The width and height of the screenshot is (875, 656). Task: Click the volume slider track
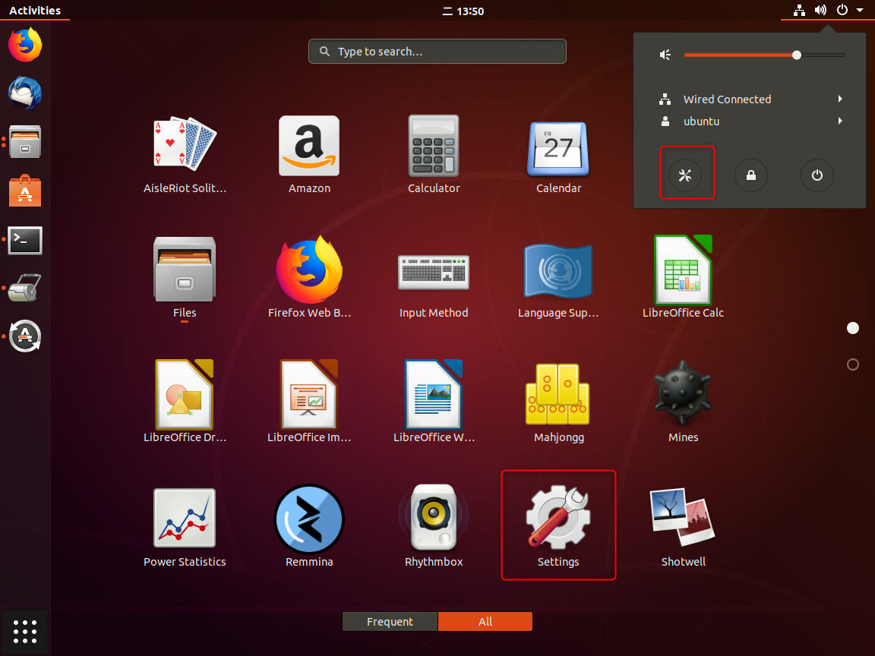point(820,55)
